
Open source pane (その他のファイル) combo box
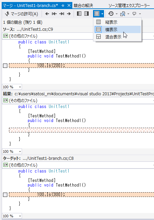click(78, 36)
